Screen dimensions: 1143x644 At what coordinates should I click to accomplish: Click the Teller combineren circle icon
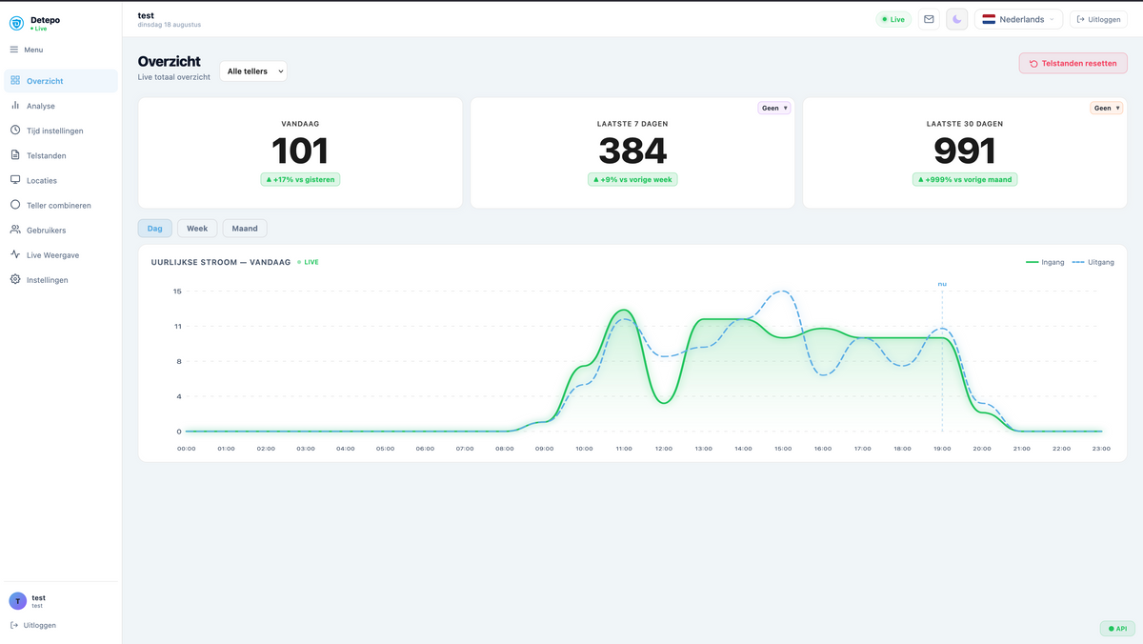pos(15,205)
